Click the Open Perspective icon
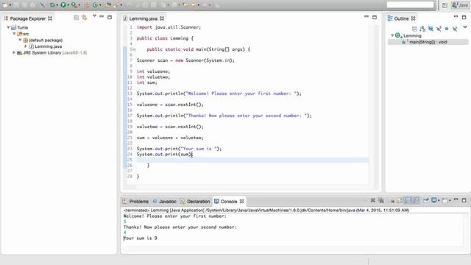 click(445, 5)
